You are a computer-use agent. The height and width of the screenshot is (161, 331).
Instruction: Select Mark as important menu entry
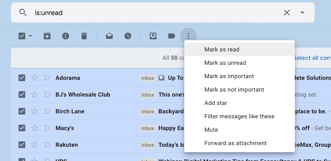click(x=239, y=76)
